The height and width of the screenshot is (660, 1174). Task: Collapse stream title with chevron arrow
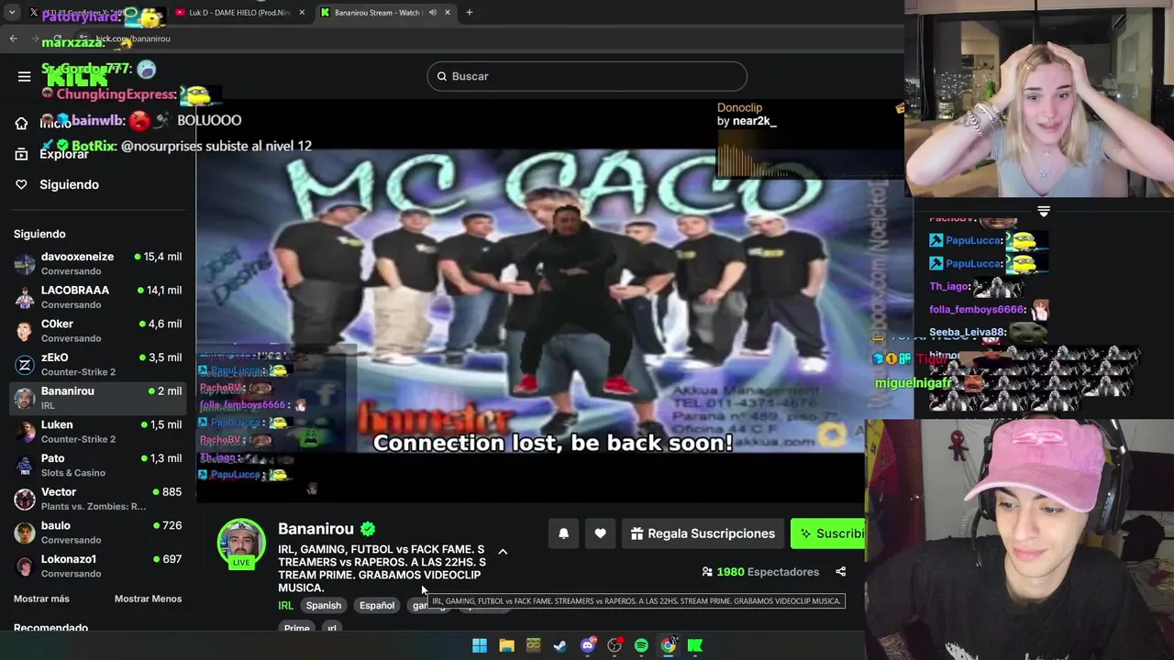coord(503,552)
